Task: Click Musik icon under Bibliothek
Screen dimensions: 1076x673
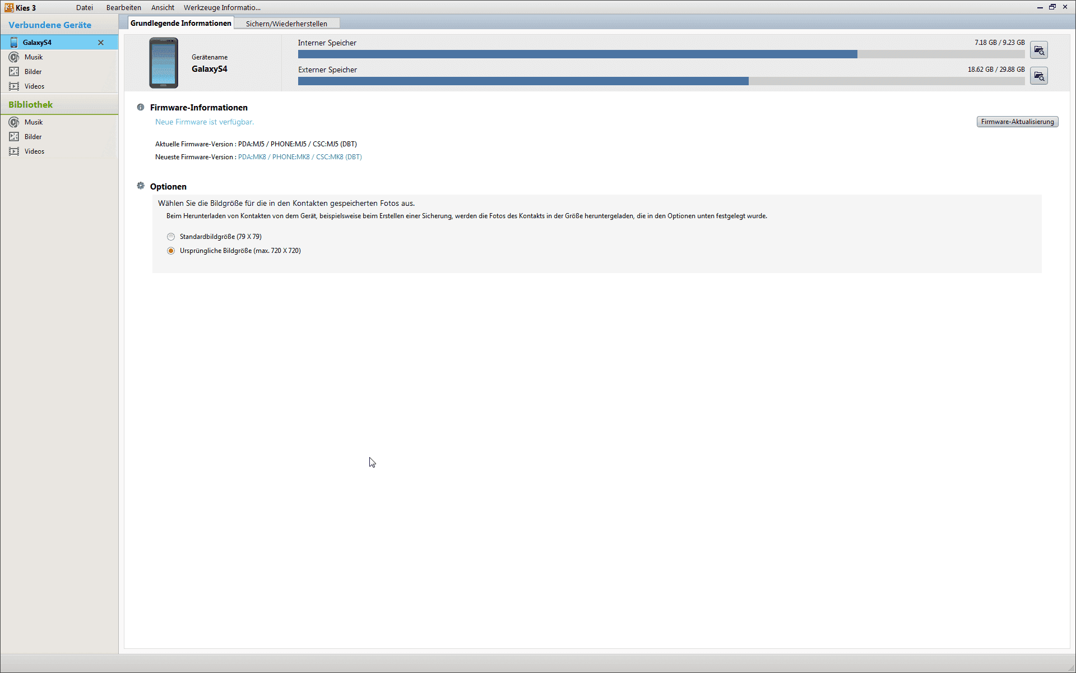Action: click(x=13, y=122)
